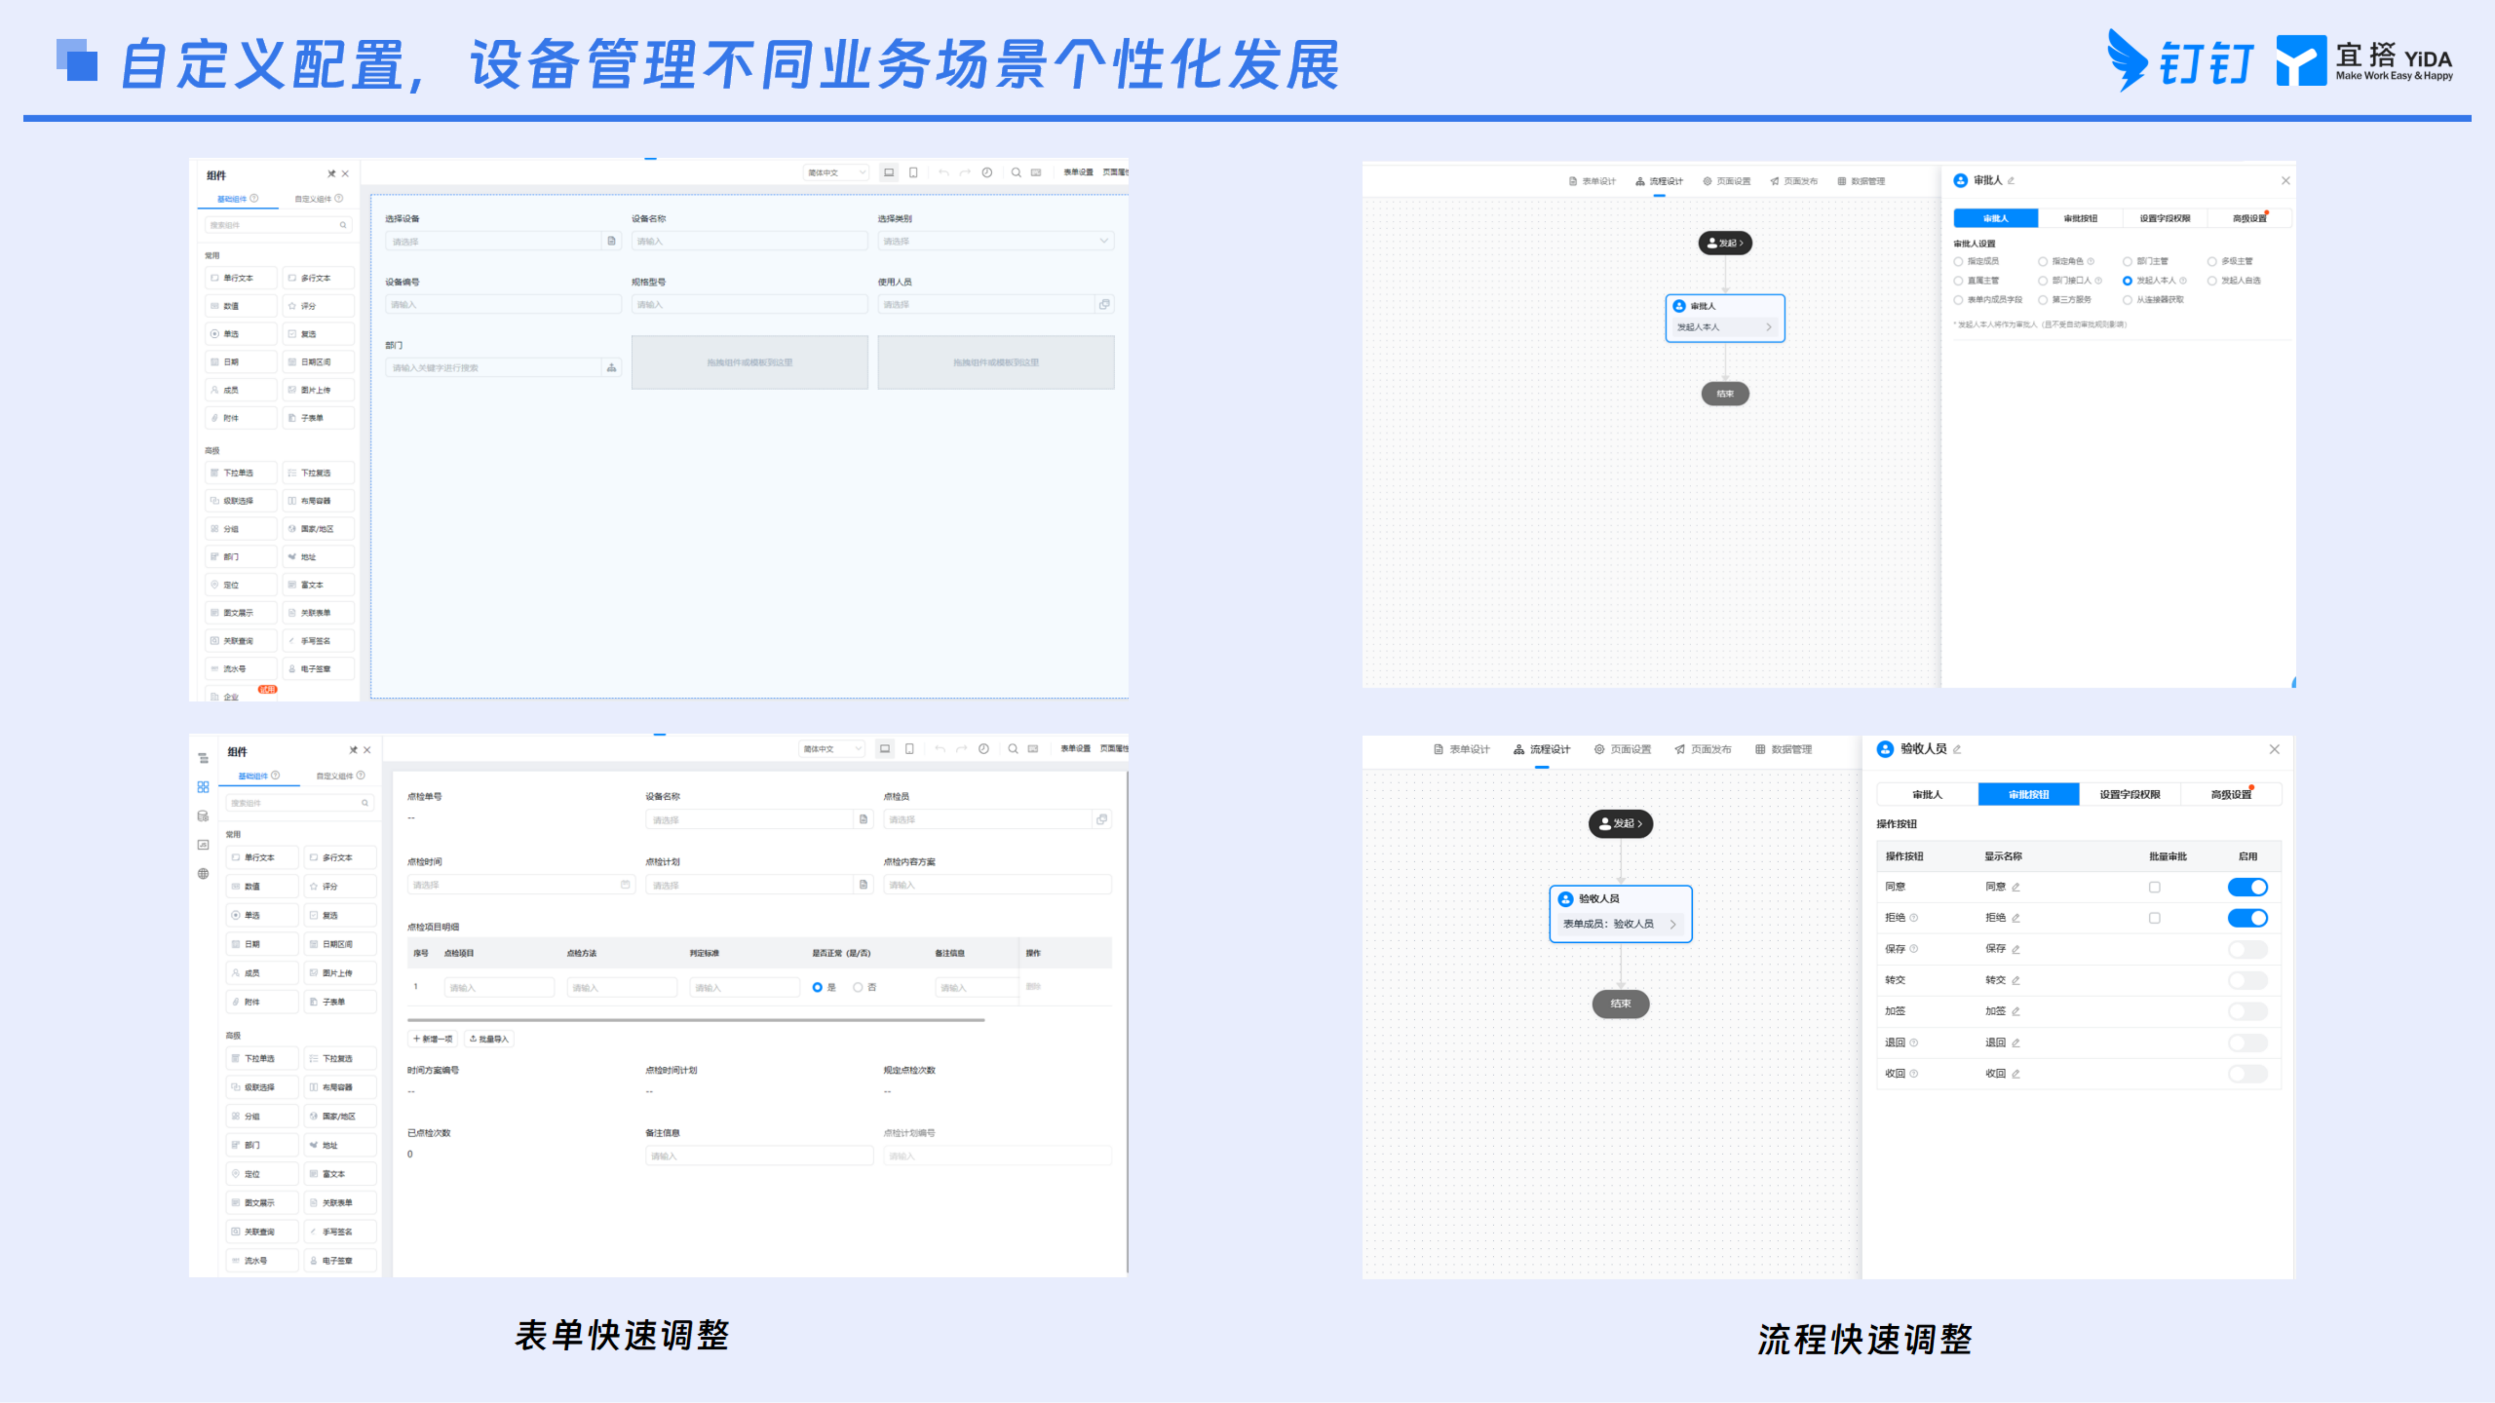
Task: Click horizontal scrollbar under 点检项目明细 table
Action: point(697,1020)
